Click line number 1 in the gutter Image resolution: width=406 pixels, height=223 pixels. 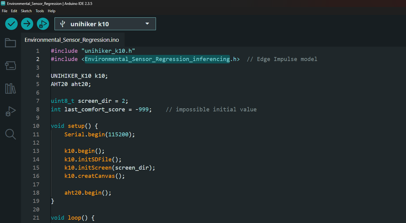(x=37, y=51)
